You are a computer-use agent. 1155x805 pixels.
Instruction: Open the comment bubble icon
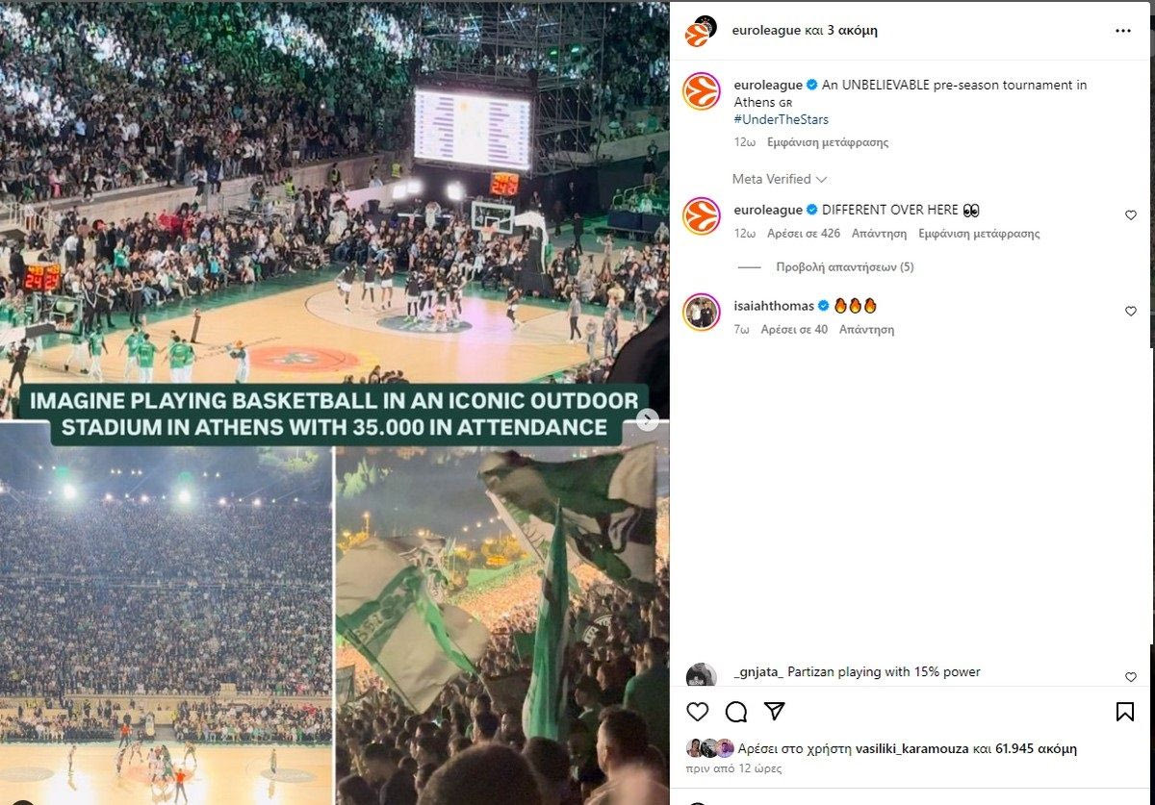pos(736,712)
